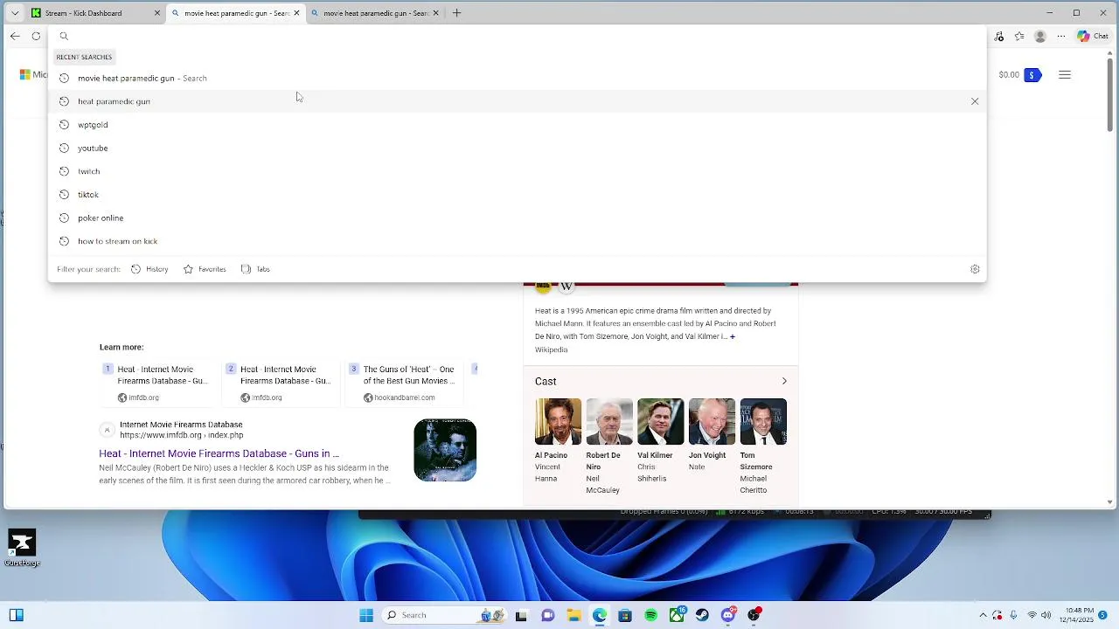Open Copilot Chat in the toolbar

[x=1093, y=36]
